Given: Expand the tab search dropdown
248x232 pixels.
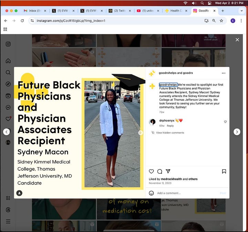Looking at the screenshot, I should [x=241, y=11].
